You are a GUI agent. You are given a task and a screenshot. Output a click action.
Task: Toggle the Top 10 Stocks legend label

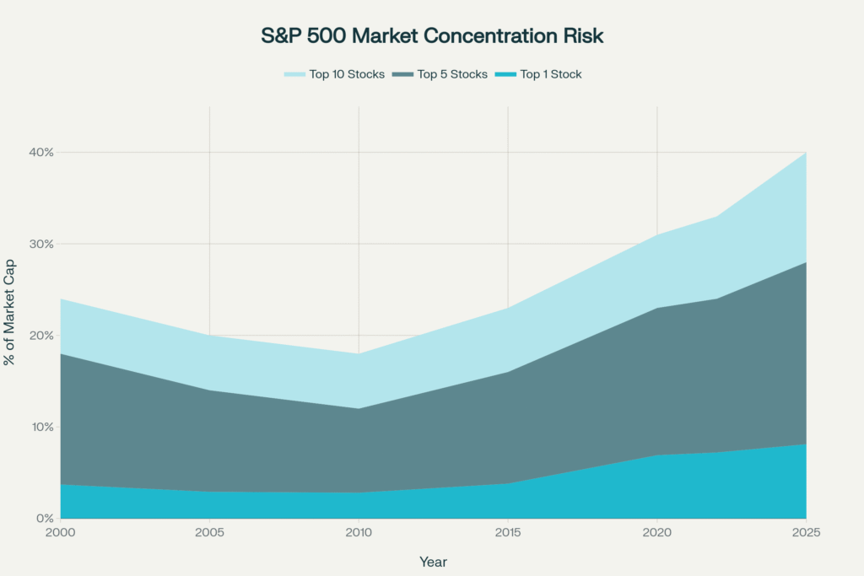point(346,74)
